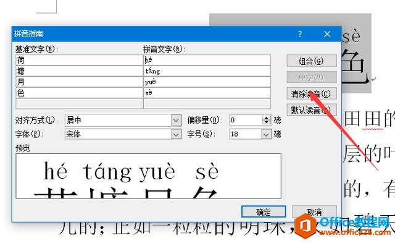Open the help question mark in title bar
395x243 pixels.
[x=300, y=34]
